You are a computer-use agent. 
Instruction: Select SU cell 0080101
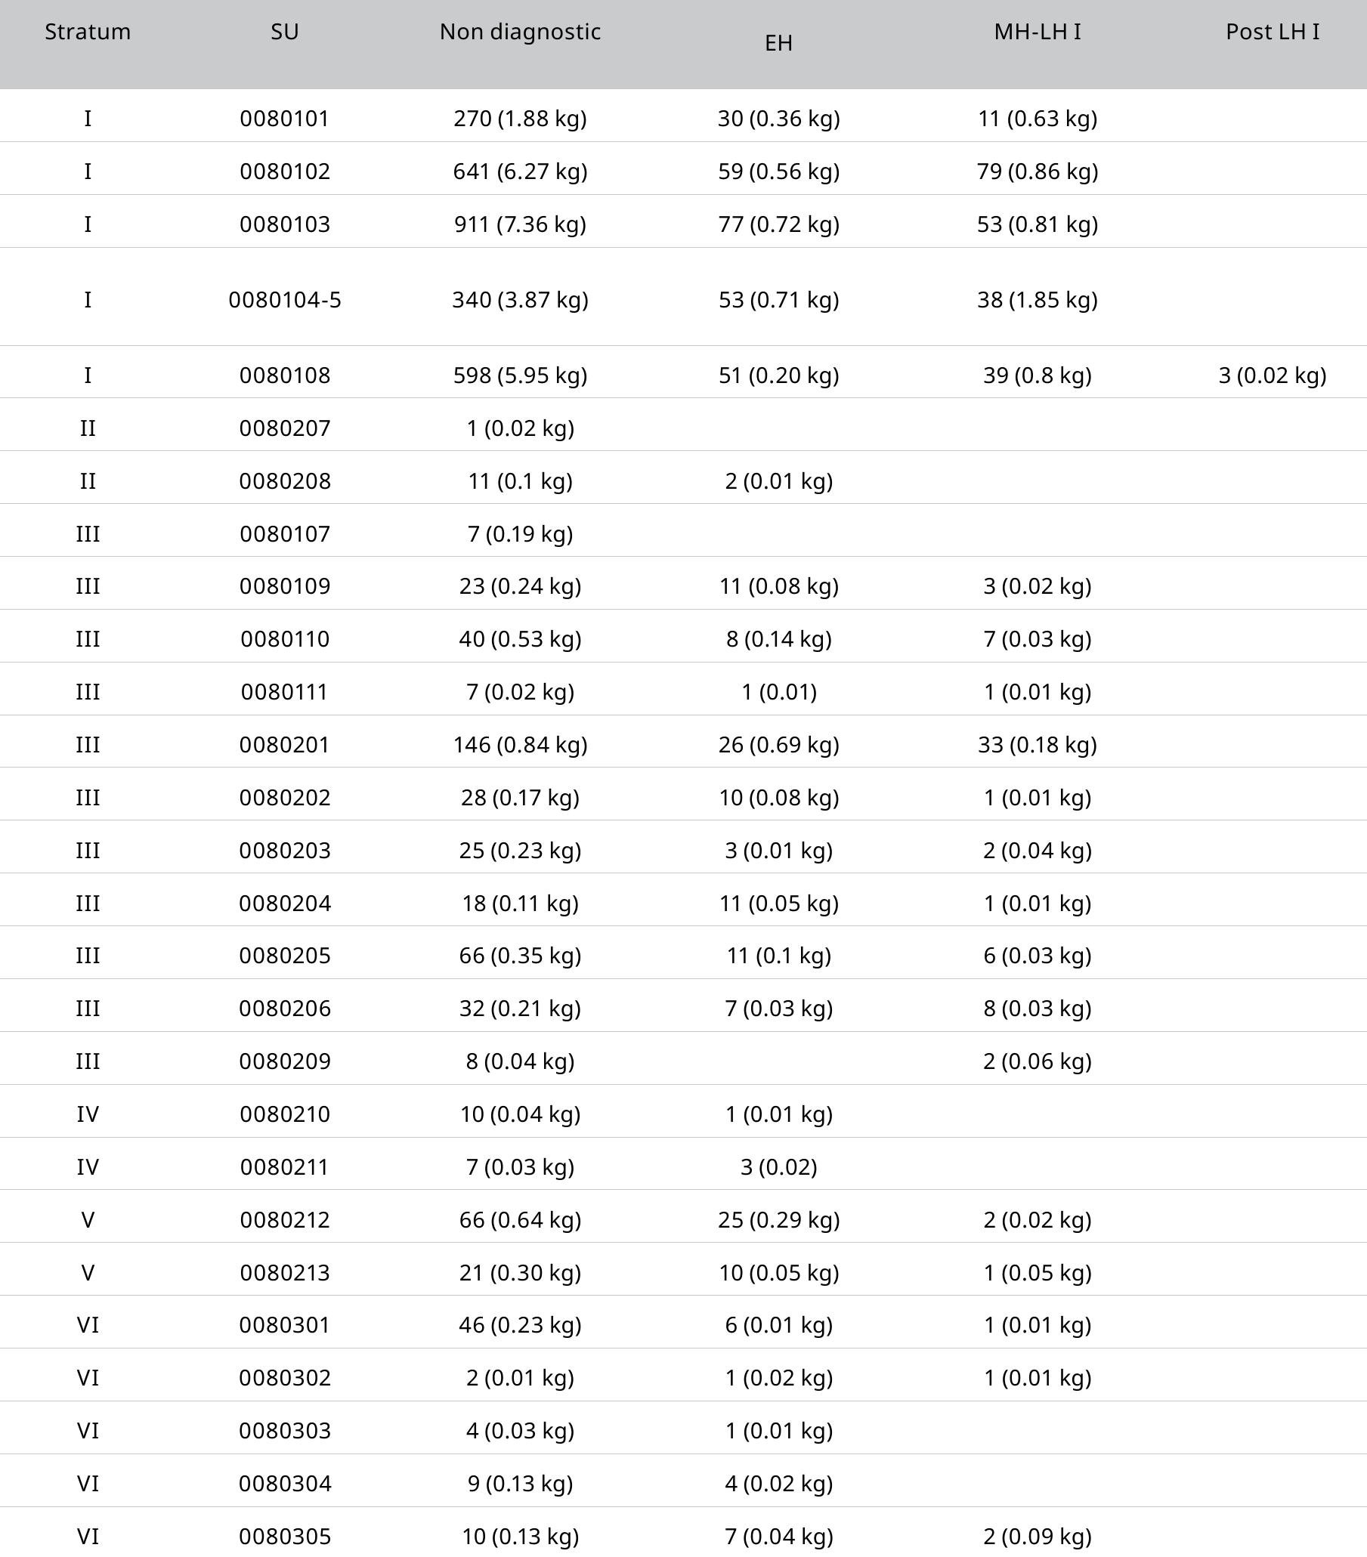[284, 119]
